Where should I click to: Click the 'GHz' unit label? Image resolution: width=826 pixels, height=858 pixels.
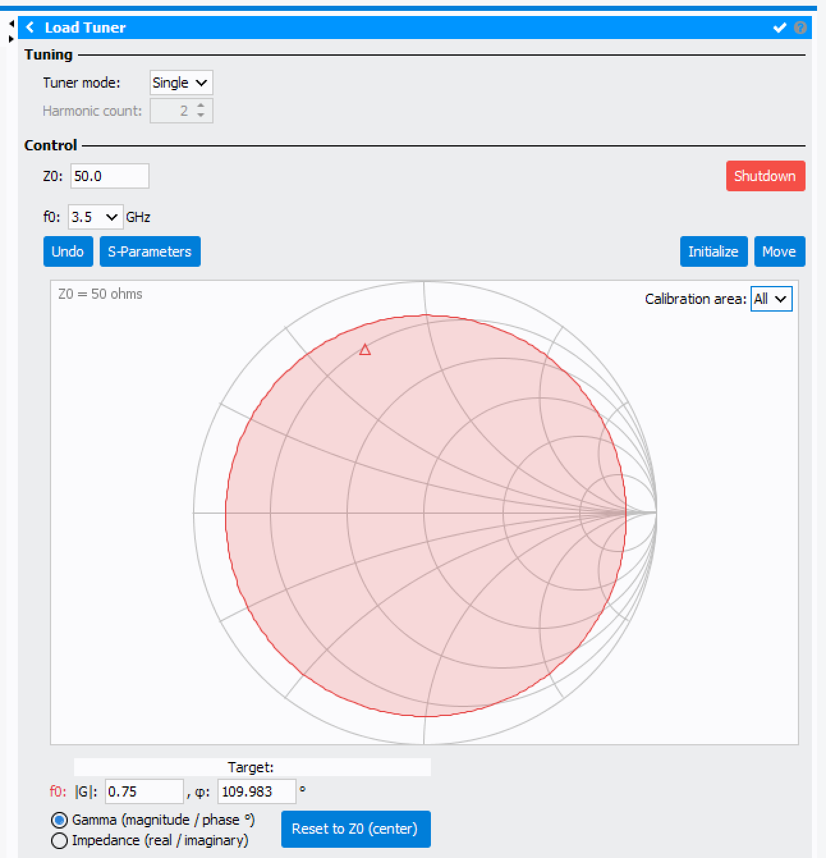pyautogui.click(x=138, y=218)
